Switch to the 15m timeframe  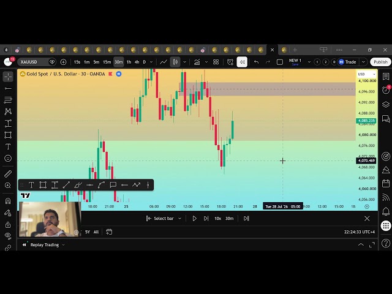(107, 62)
